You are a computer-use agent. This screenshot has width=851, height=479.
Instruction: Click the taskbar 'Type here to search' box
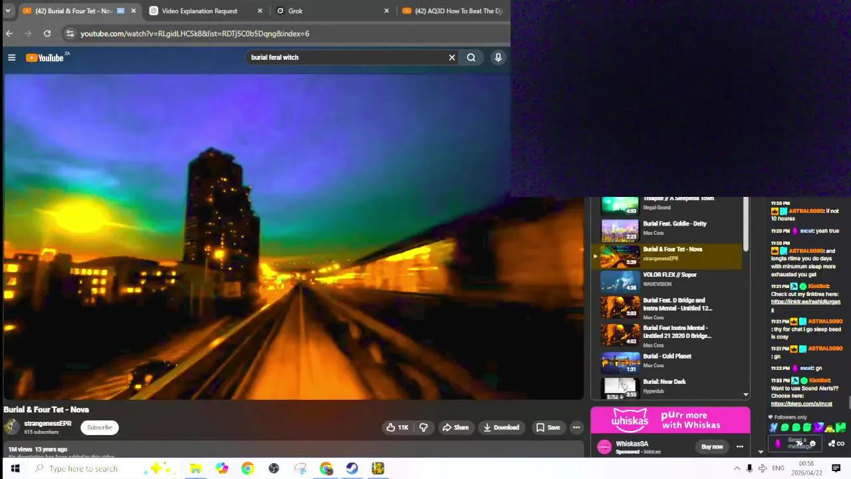coord(106,468)
